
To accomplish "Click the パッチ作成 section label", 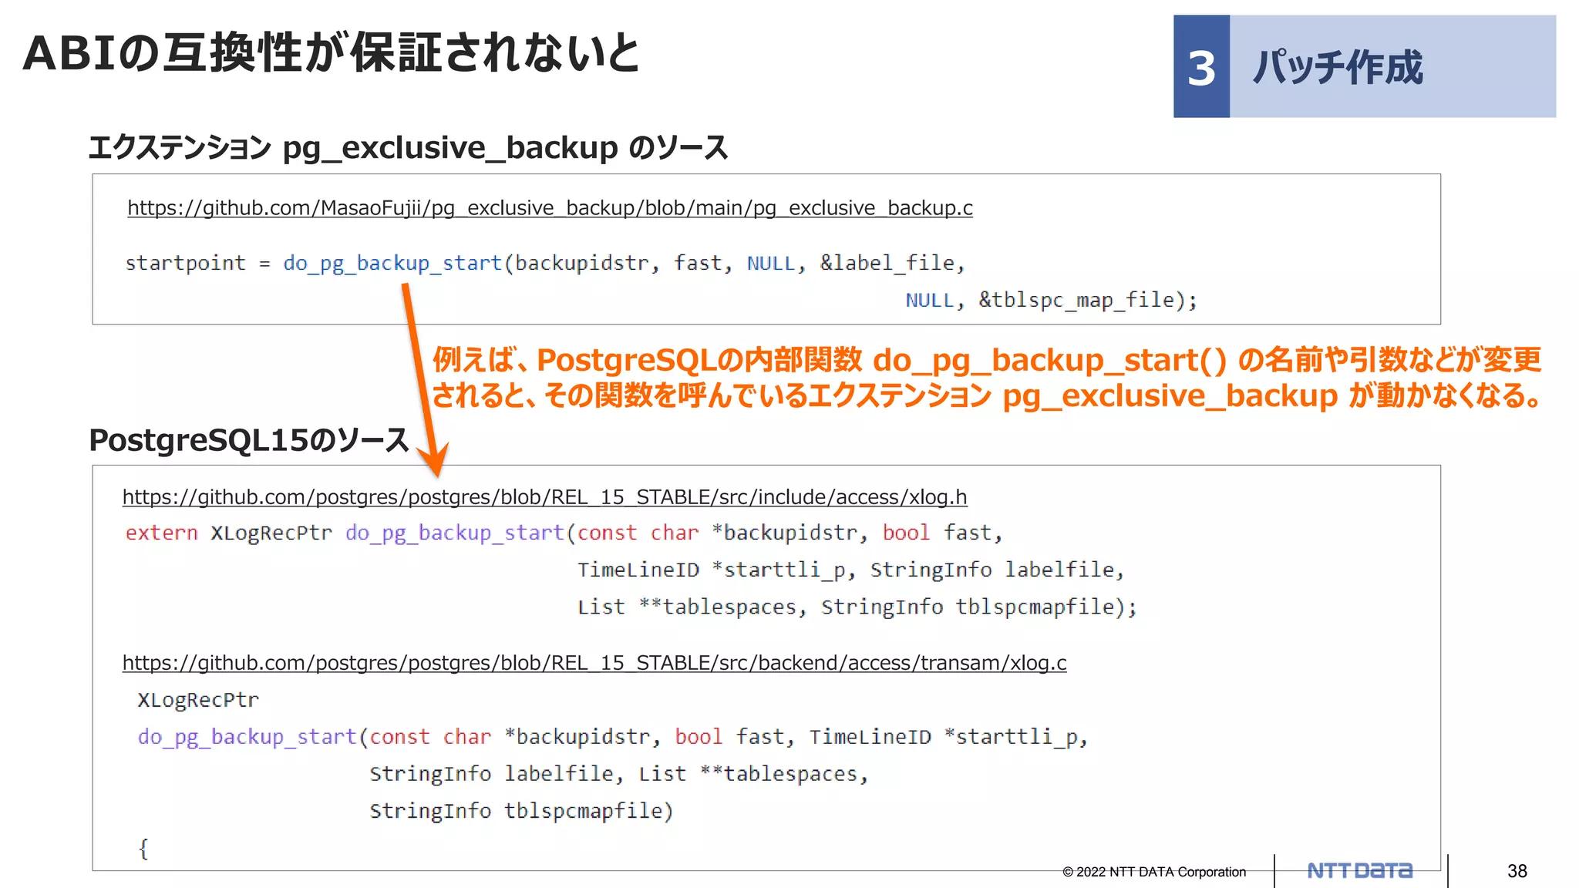I will click(x=1337, y=67).
